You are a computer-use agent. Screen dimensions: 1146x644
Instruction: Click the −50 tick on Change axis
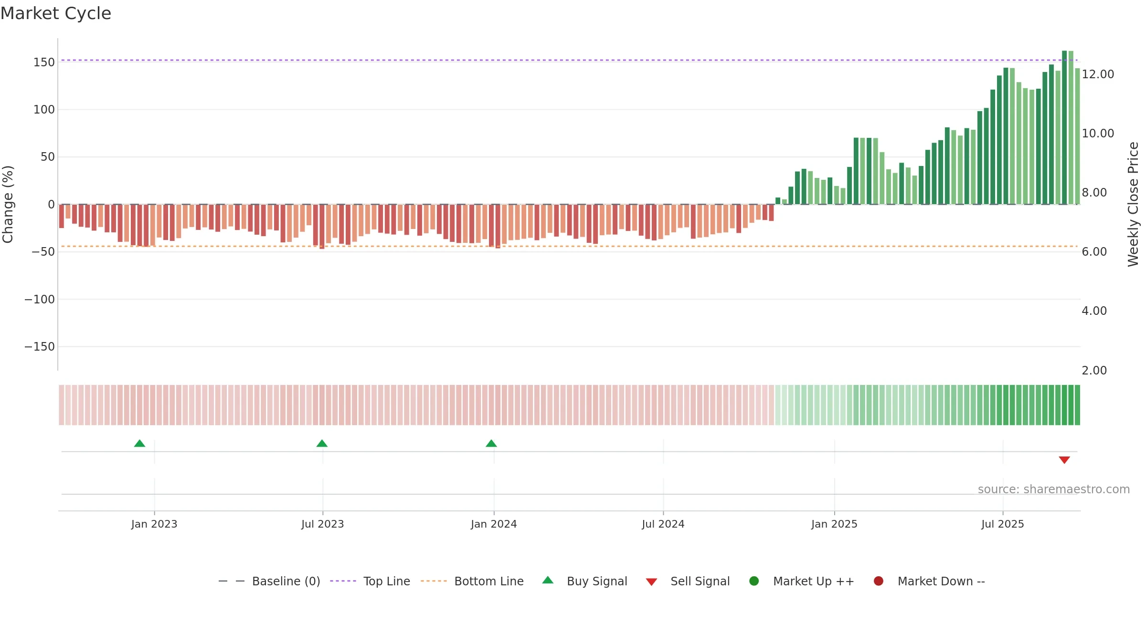(x=43, y=252)
